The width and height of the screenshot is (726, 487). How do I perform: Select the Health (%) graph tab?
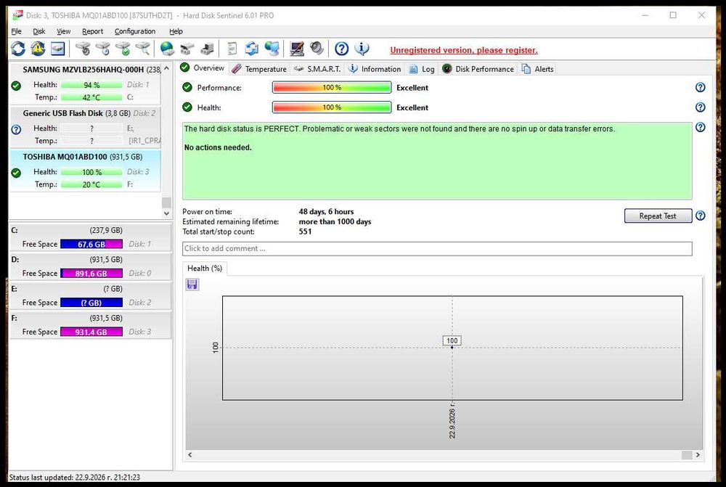tap(205, 269)
